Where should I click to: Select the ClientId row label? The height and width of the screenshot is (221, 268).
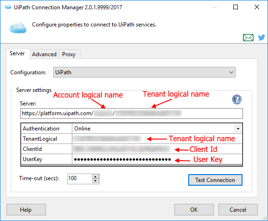tap(46, 149)
